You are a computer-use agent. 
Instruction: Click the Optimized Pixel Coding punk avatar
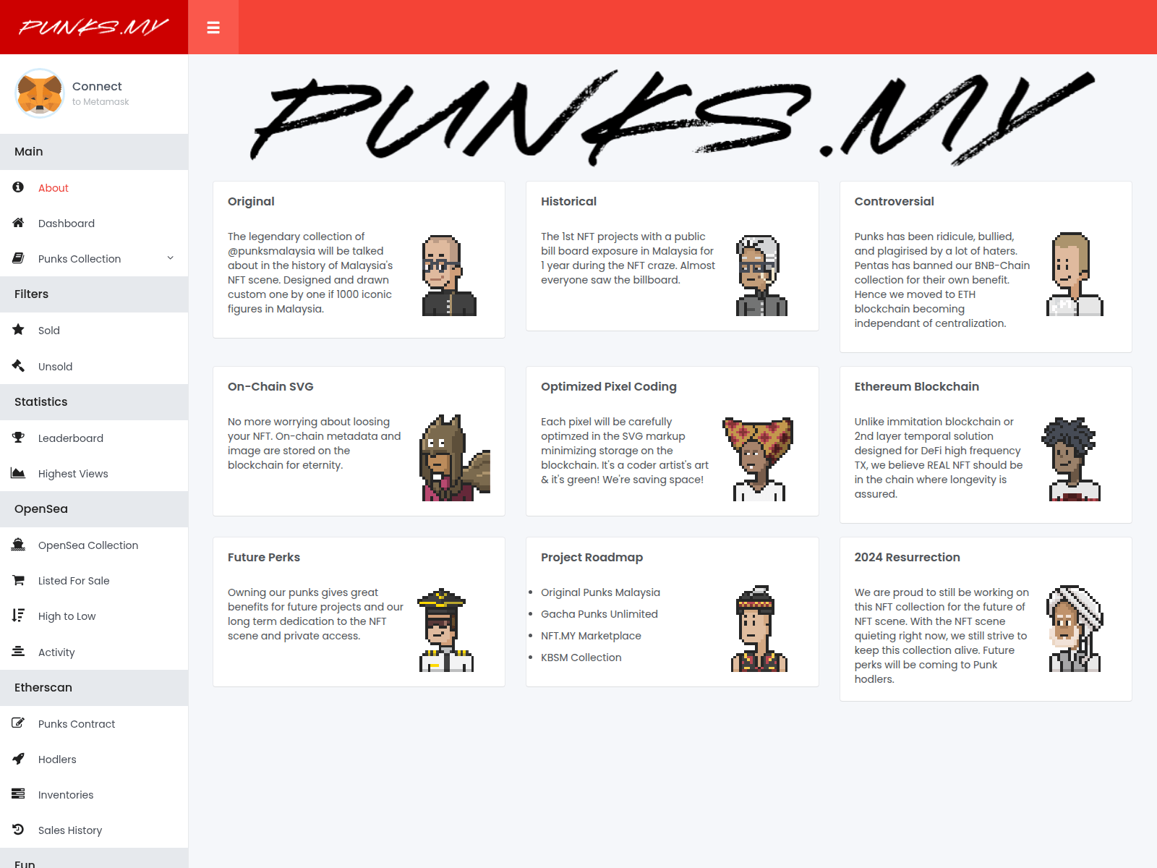coord(759,459)
